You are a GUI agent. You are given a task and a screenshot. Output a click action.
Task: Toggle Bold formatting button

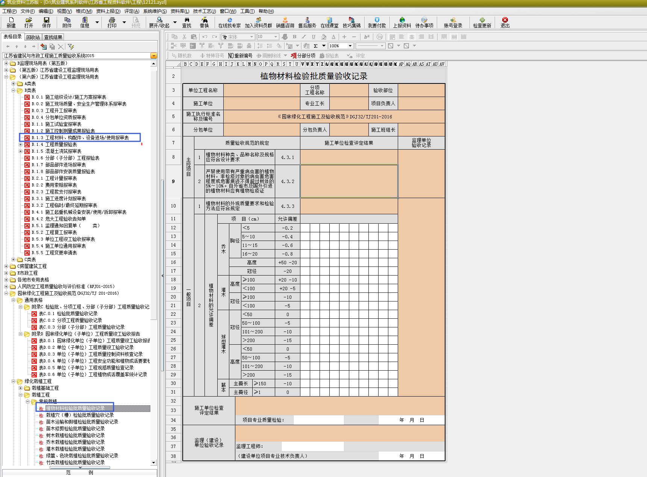point(294,37)
